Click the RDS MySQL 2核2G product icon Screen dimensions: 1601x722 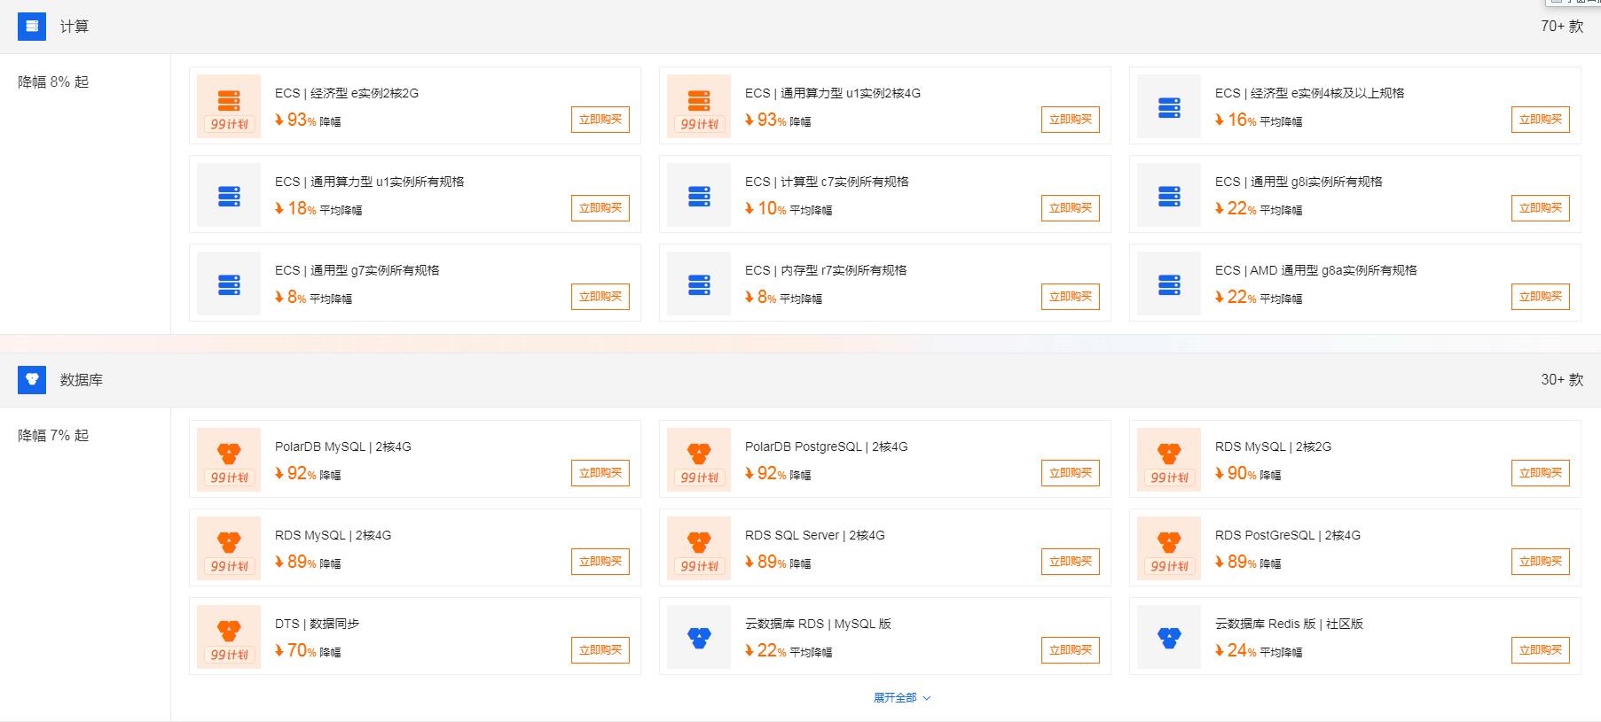1169,459
